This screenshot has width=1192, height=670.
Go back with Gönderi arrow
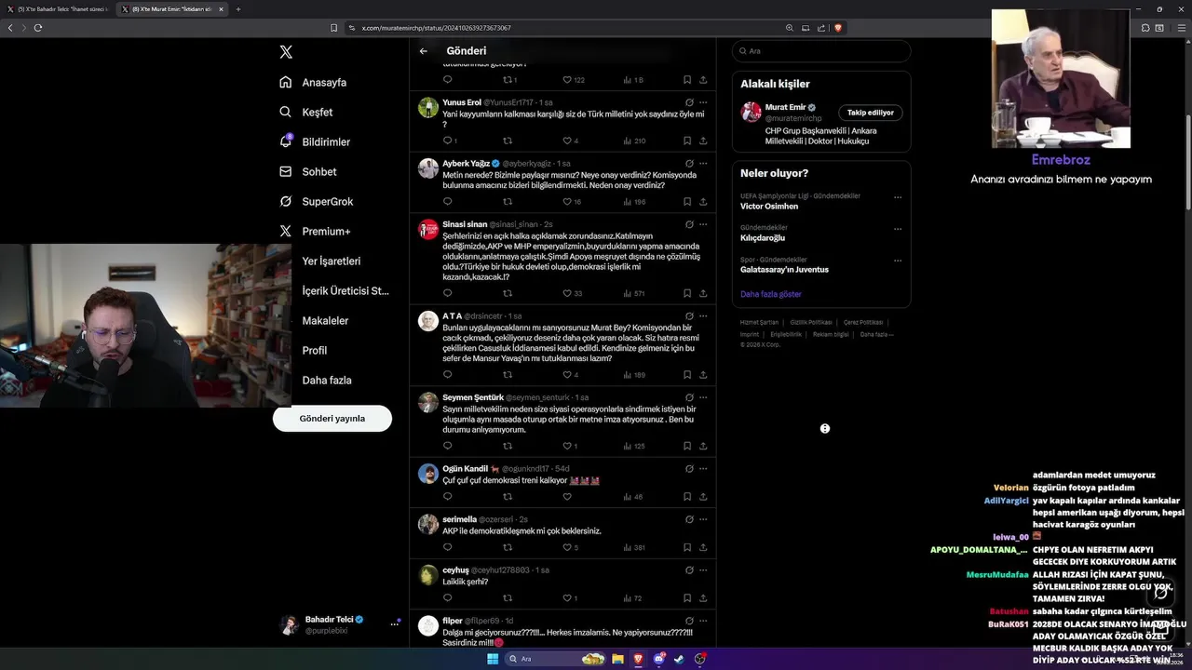click(x=424, y=51)
